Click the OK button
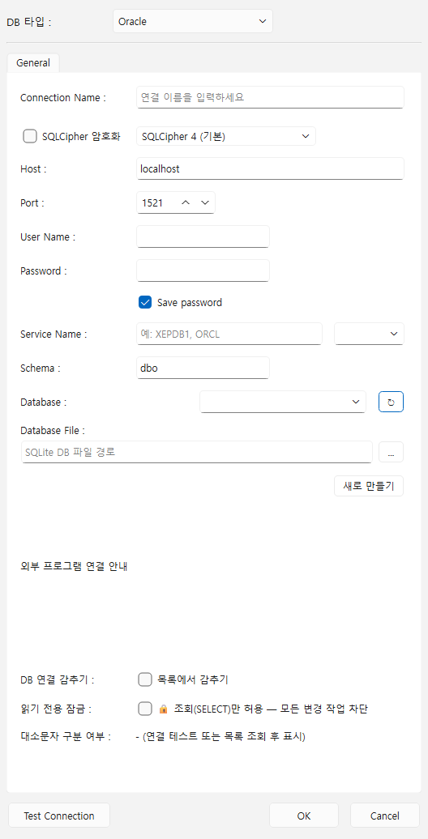 304,816
